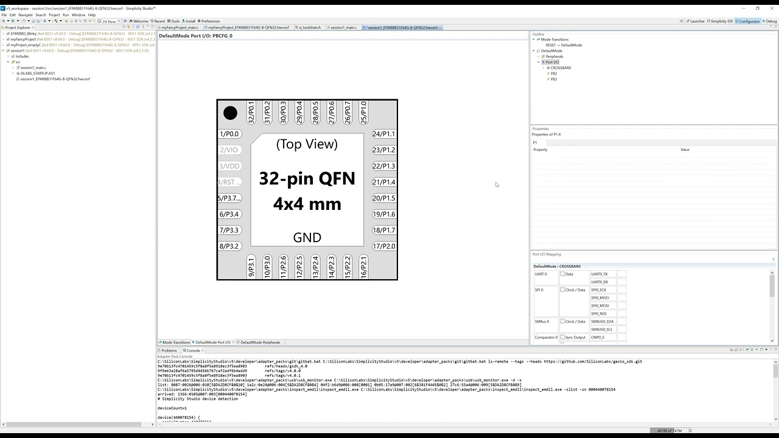Open the Search menu
This screenshot has width=779, height=438.
pos(41,15)
